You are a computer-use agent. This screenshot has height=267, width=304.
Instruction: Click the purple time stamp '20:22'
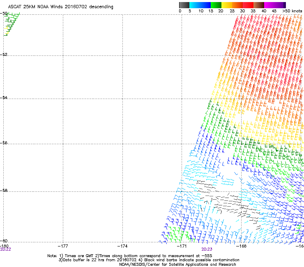coord(5,249)
